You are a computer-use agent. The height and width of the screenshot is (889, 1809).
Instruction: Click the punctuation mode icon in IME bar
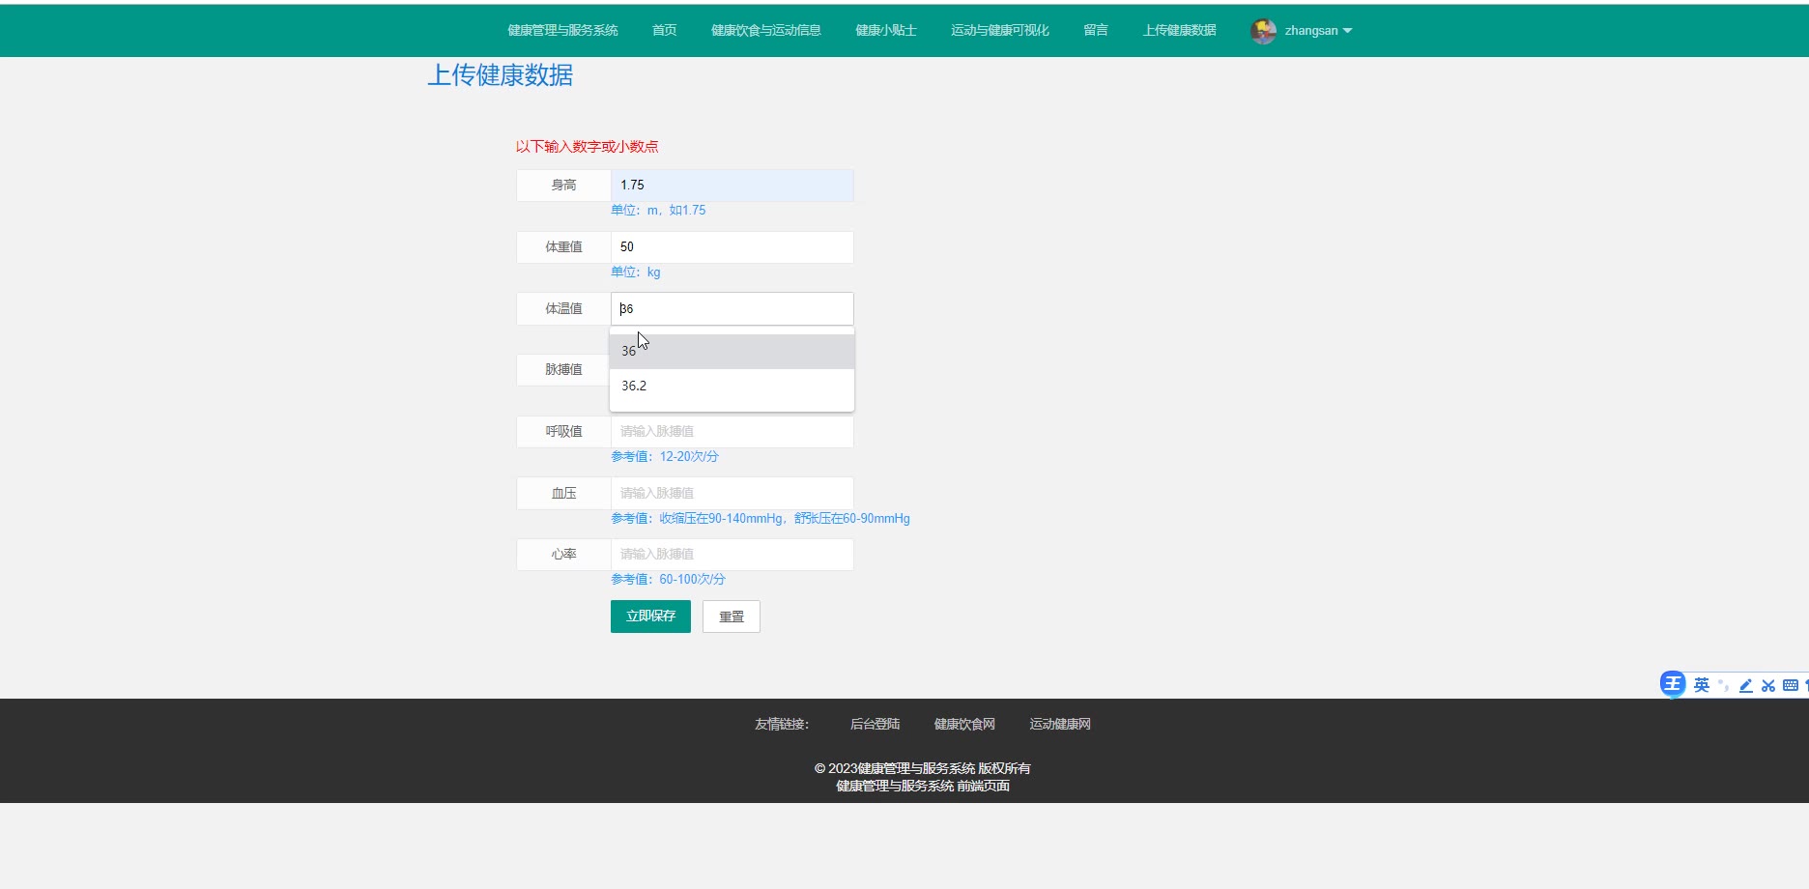pyautogui.click(x=1724, y=685)
